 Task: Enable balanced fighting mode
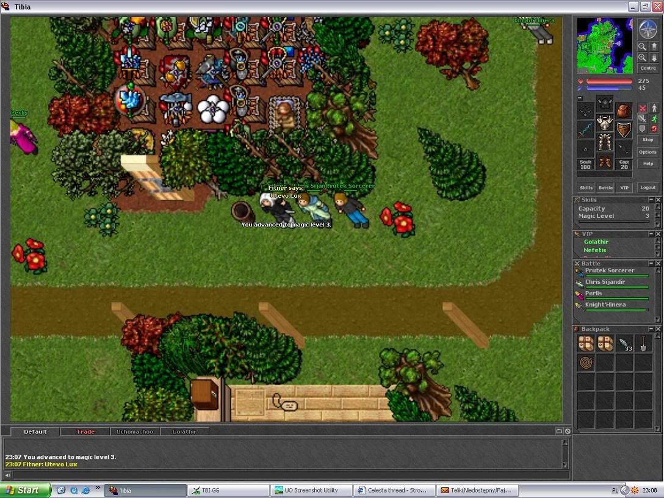coord(643,119)
